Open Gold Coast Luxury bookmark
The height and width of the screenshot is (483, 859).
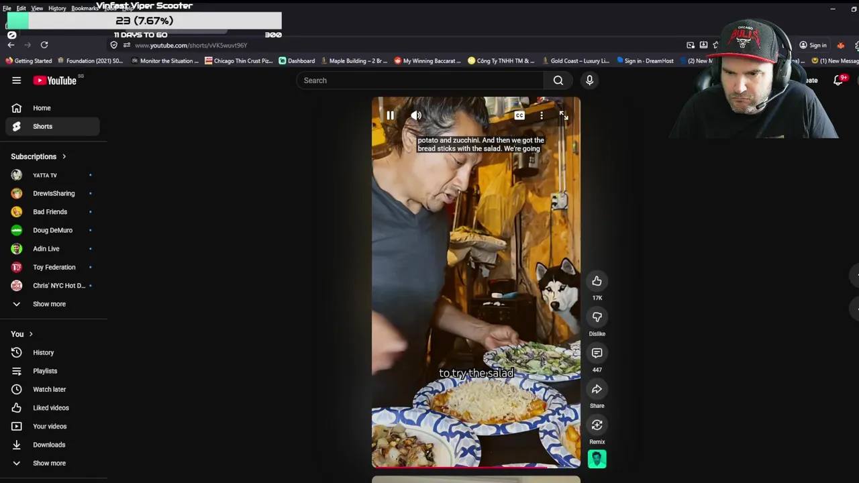pos(575,61)
